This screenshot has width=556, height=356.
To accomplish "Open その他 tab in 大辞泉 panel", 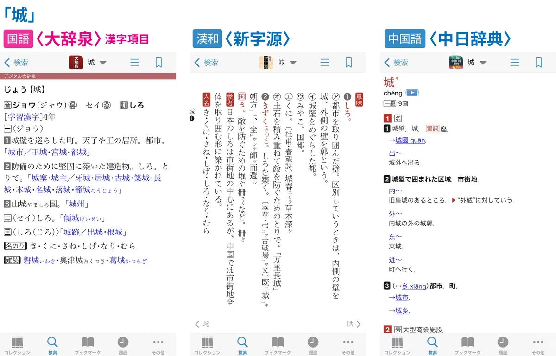I will (158, 345).
